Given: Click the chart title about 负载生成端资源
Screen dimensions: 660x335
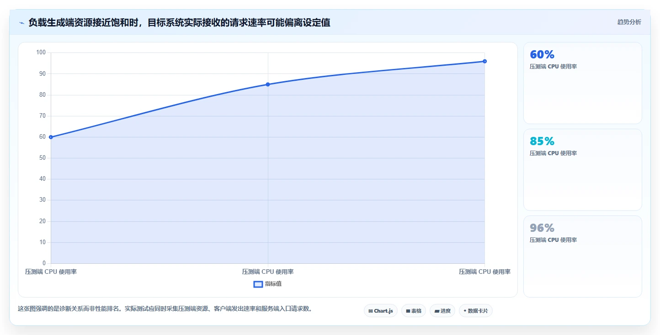Looking at the screenshot, I should tap(179, 22).
